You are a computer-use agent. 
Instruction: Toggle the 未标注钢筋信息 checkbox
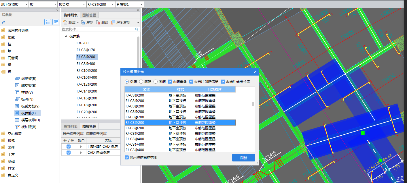191,82
